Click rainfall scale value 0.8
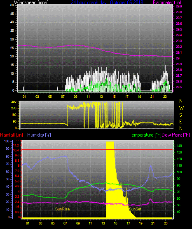 coord(17,212)
